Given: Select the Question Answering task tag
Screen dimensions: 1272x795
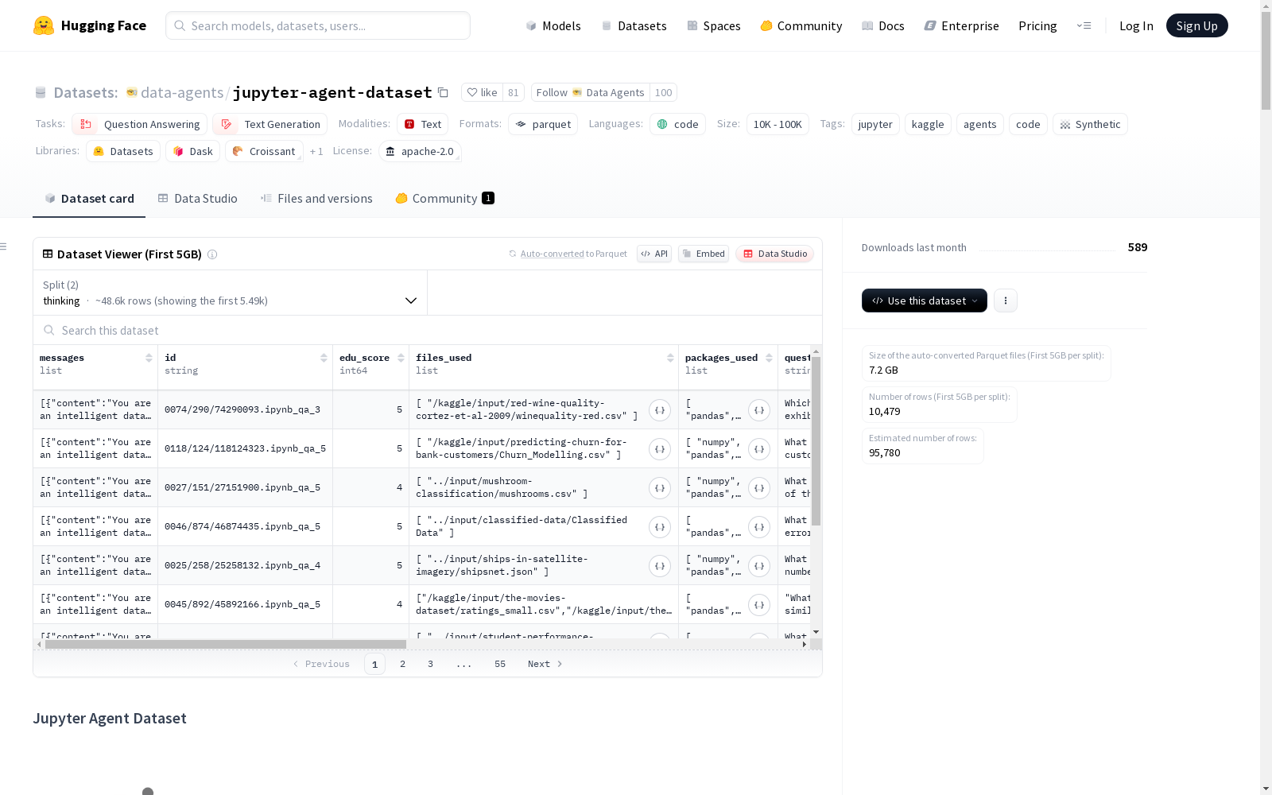Looking at the screenshot, I should point(140,125).
